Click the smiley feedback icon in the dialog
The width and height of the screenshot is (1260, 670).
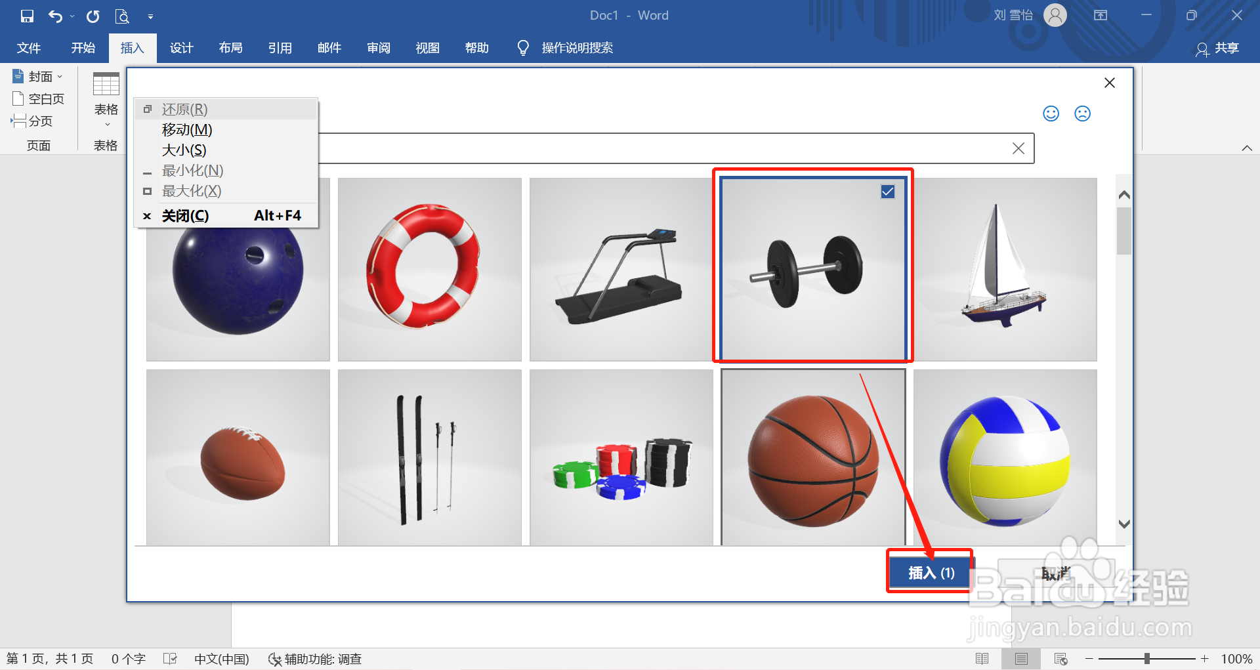(1051, 113)
